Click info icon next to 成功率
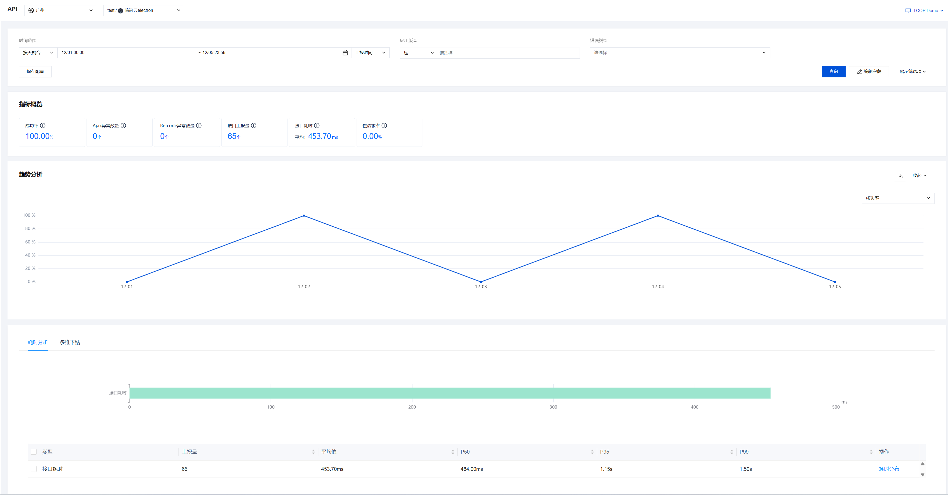 [x=43, y=126]
